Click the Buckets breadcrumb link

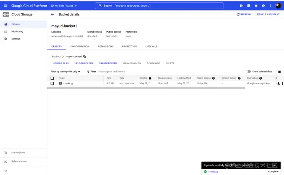pyautogui.click(x=56, y=57)
